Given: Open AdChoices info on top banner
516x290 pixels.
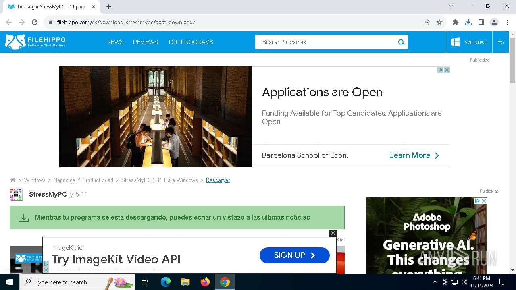Looking at the screenshot, I should coord(441,70).
